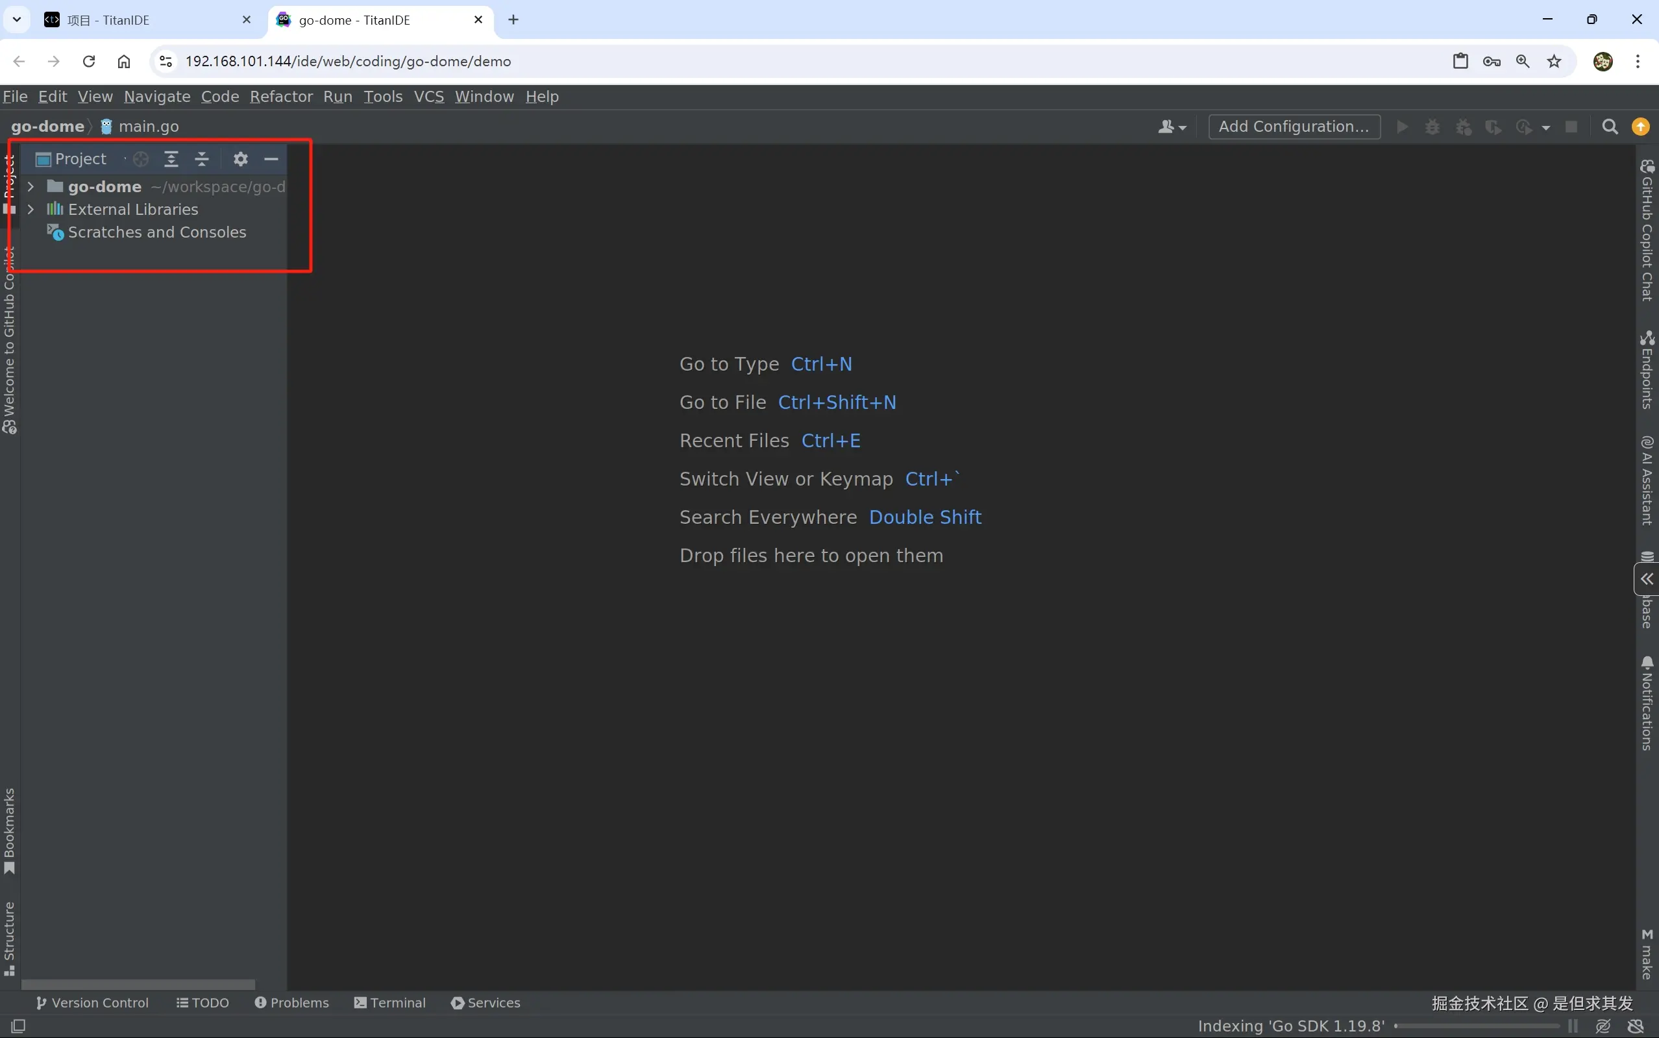Toggle the Structure tool window
The width and height of the screenshot is (1659, 1038).
[x=10, y=937]
